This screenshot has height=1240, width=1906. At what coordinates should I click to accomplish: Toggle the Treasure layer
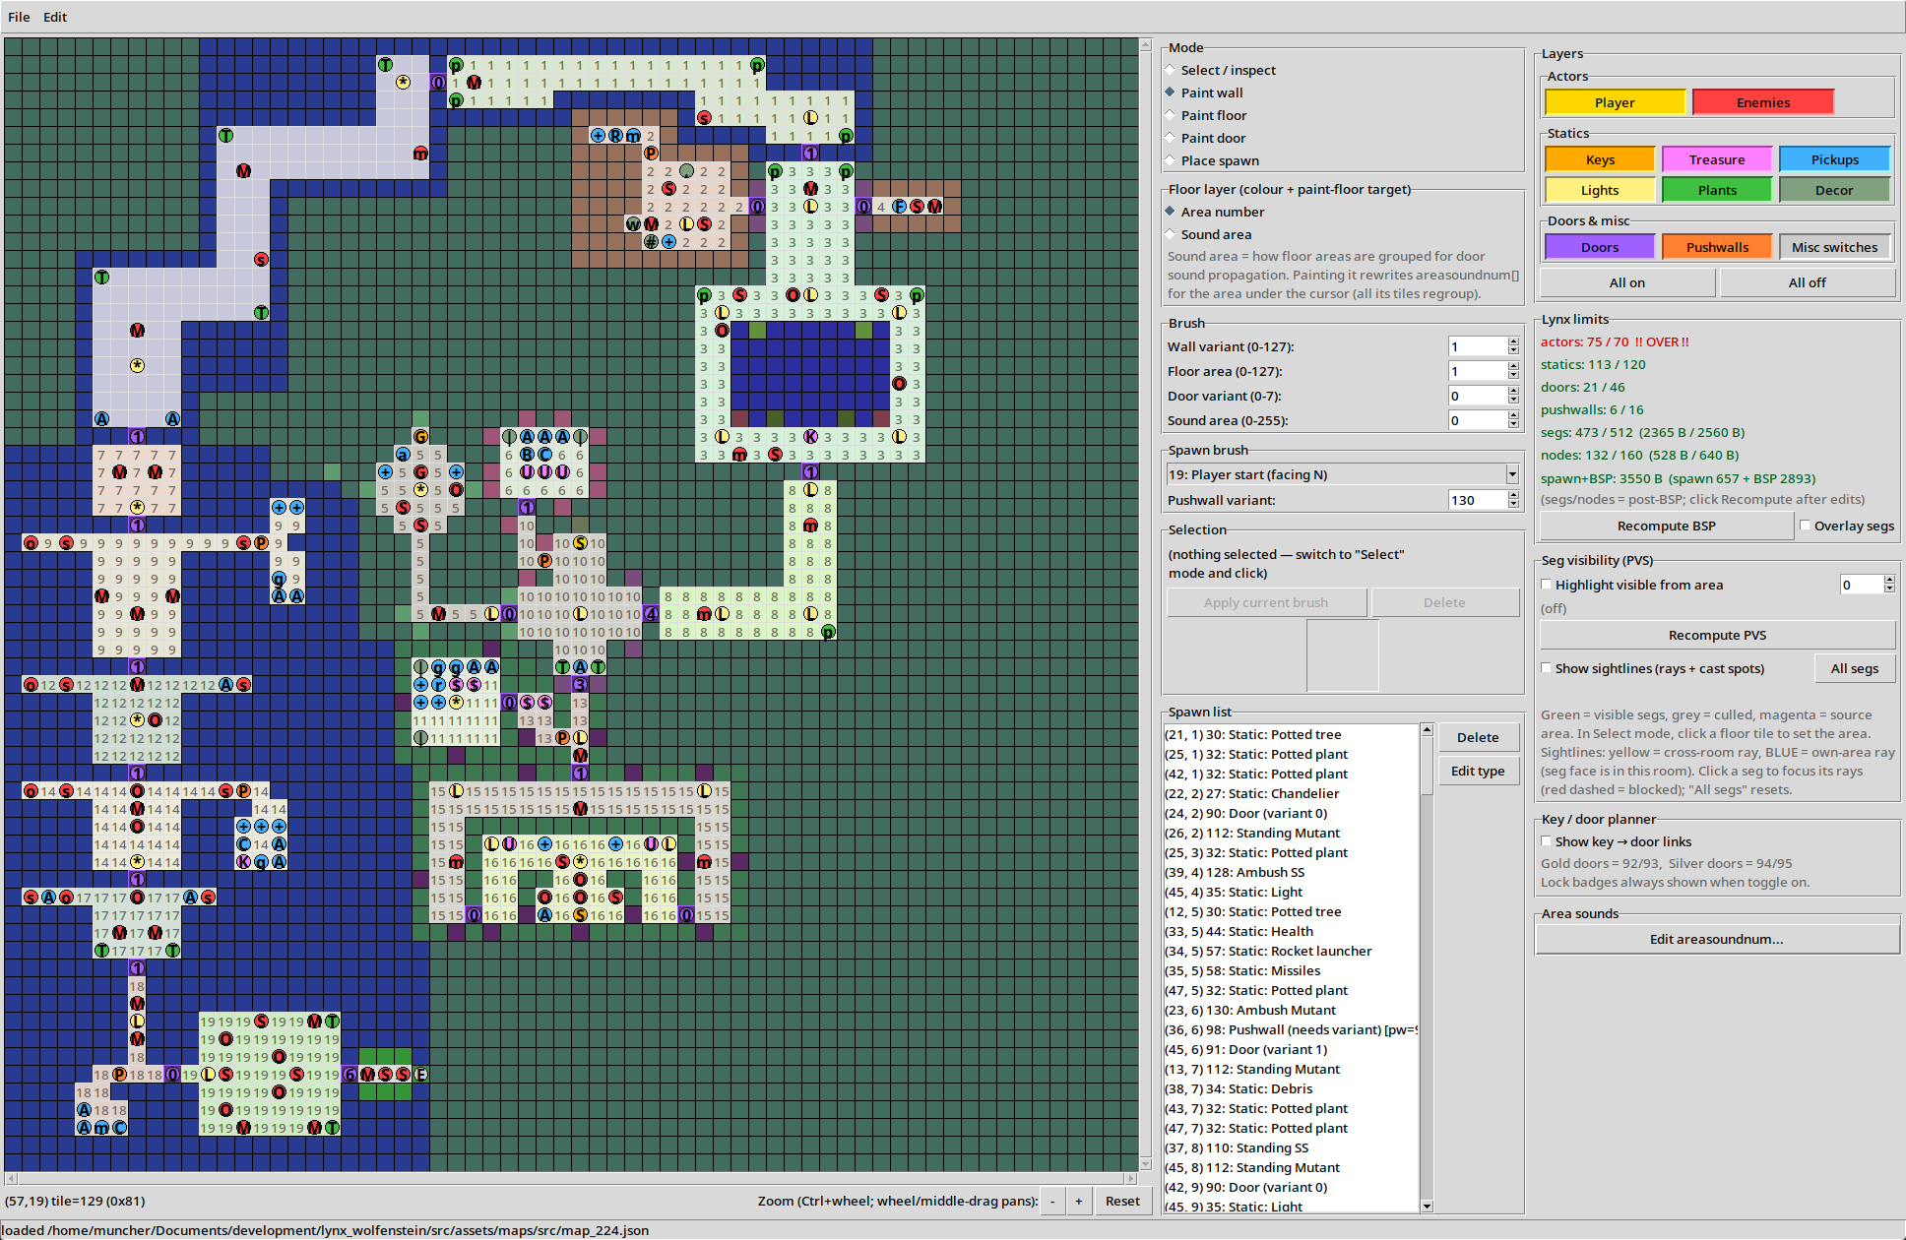pyautogui.click(x=1717, y=159)
